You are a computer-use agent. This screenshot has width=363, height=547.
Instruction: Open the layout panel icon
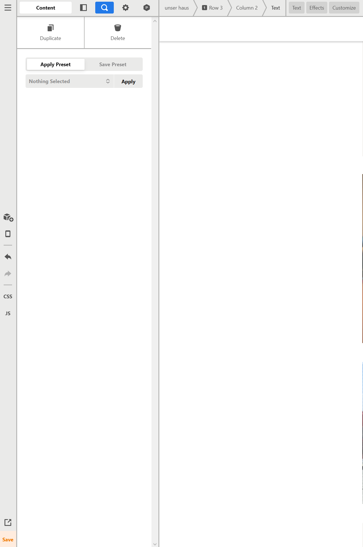pos(83,8)
